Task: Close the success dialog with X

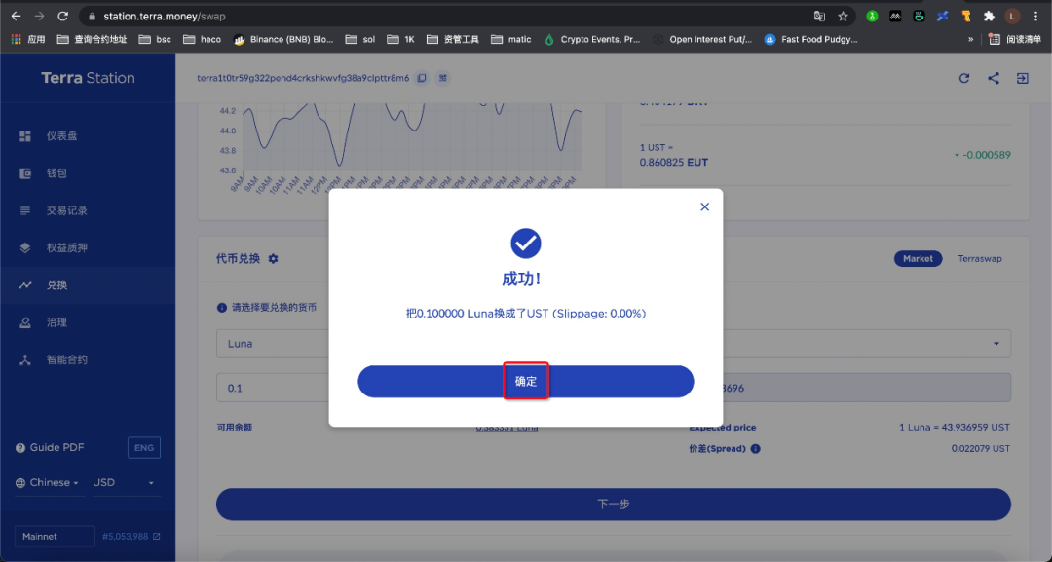Action: tap(704, 206)
